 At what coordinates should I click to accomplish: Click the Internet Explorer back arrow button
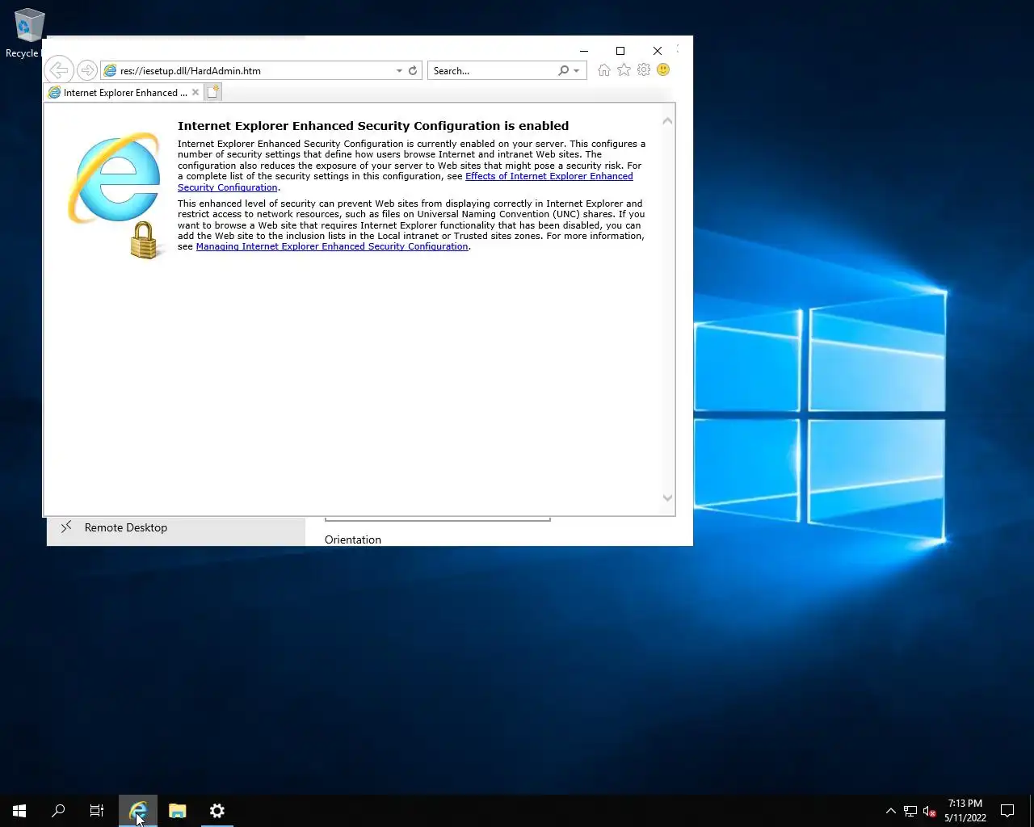tap(59, 70)
